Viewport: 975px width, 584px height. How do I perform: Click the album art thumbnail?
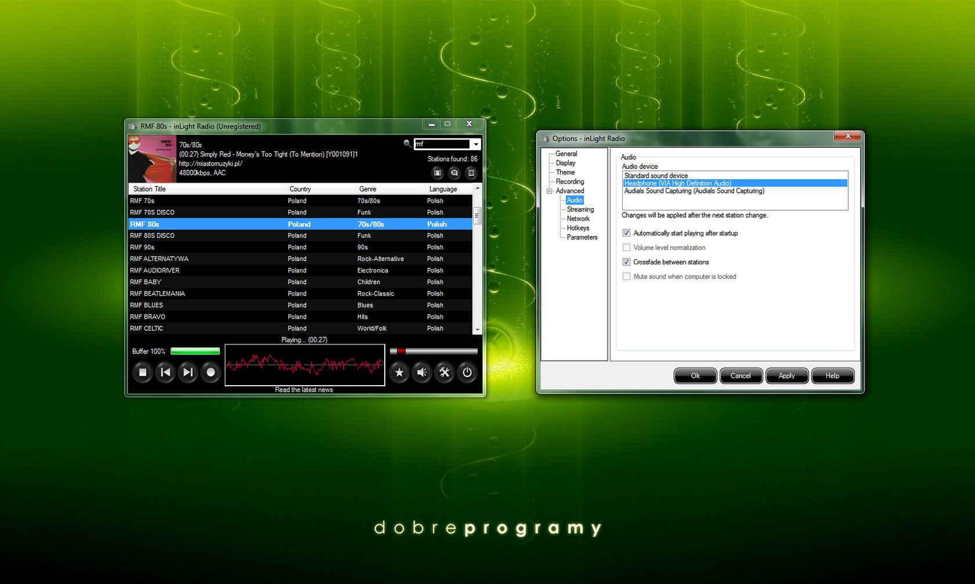point(152,159)
